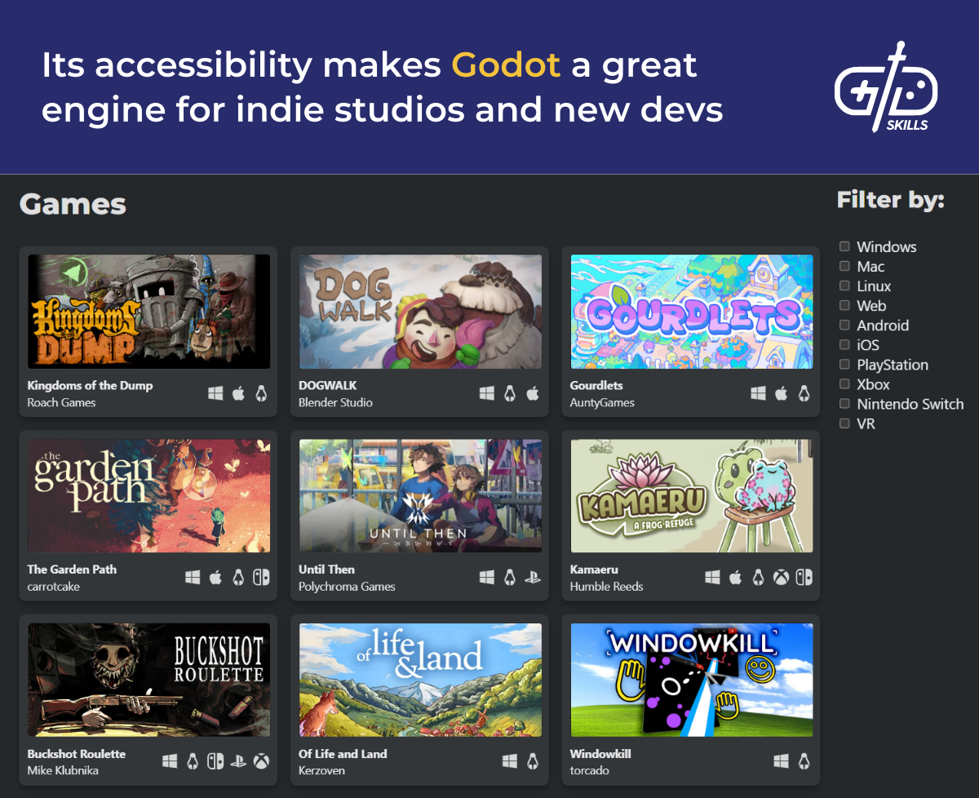979x798 pixels.
Task: Click the Windowkill game artwork
Action: coord(690,680)
